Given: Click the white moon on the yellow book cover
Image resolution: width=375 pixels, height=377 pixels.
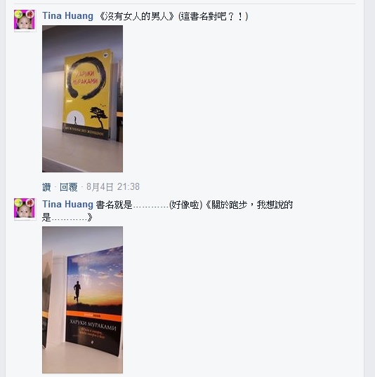Looking at the screenshot, I should 75,118.
